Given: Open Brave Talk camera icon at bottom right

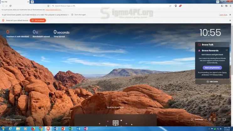Looking at the screenshot, I should [x=224, y=119].
